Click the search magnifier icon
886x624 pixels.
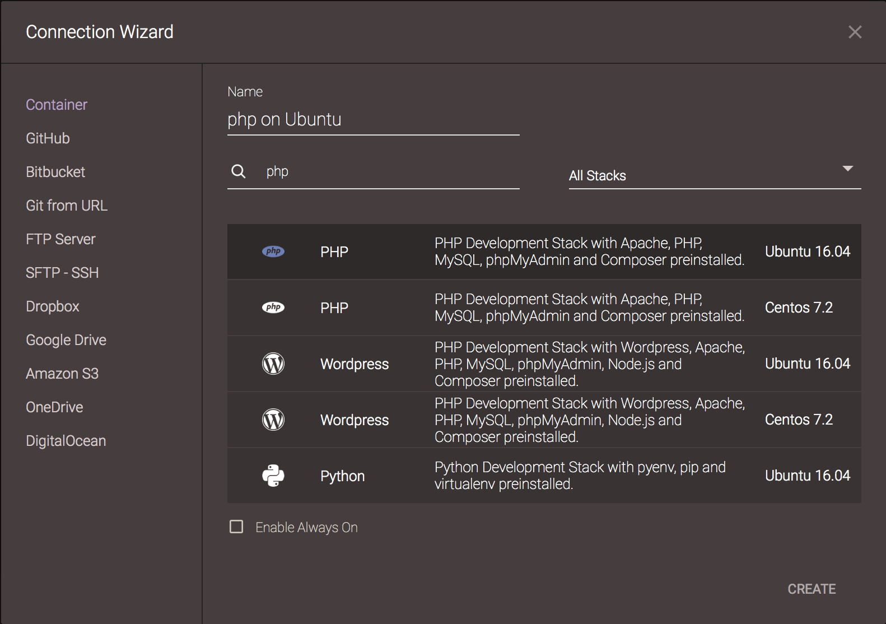click(x=239, y=171)
